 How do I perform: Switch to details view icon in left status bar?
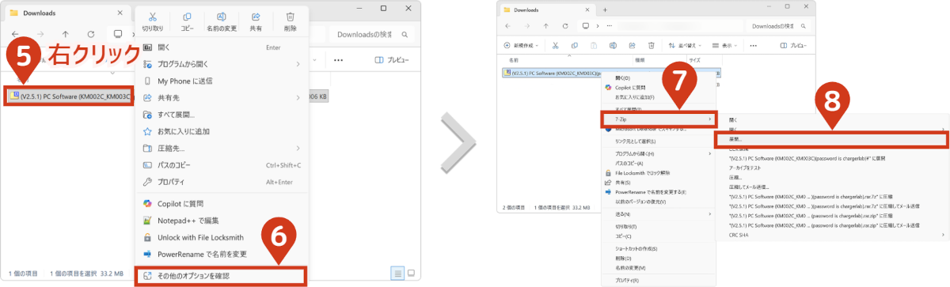(397, 273)
